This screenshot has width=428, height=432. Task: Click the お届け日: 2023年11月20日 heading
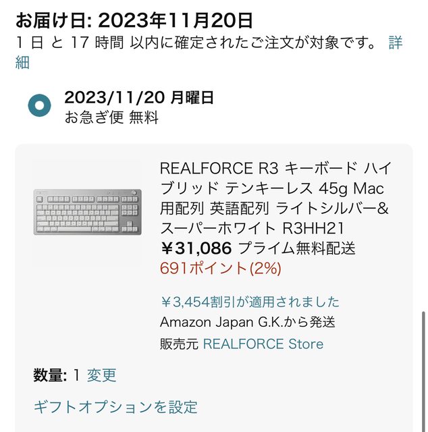(x=134, y=20)
